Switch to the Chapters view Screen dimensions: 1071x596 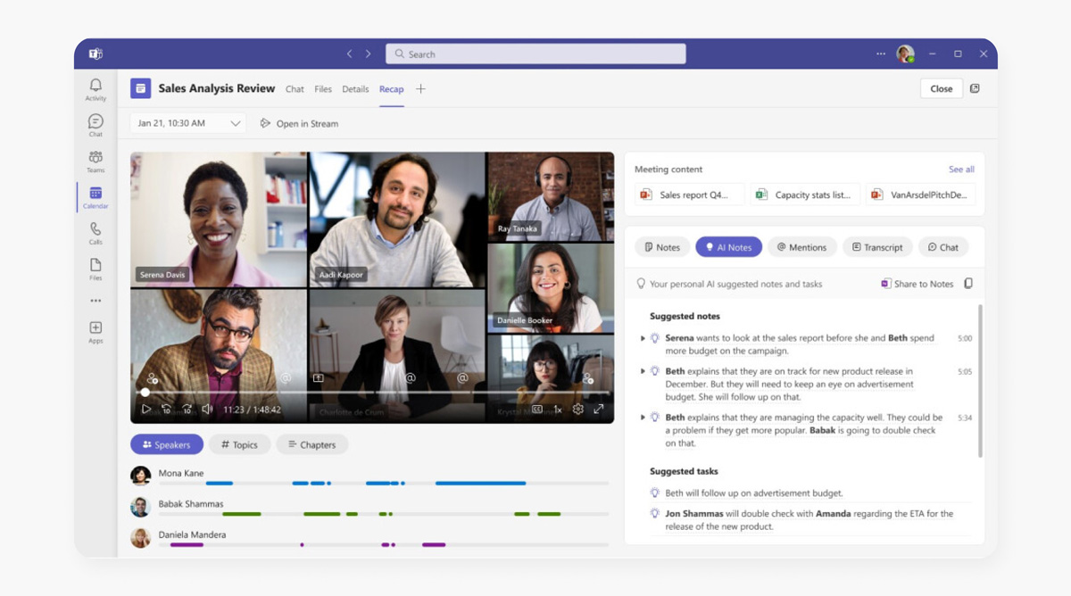(311, 444)
